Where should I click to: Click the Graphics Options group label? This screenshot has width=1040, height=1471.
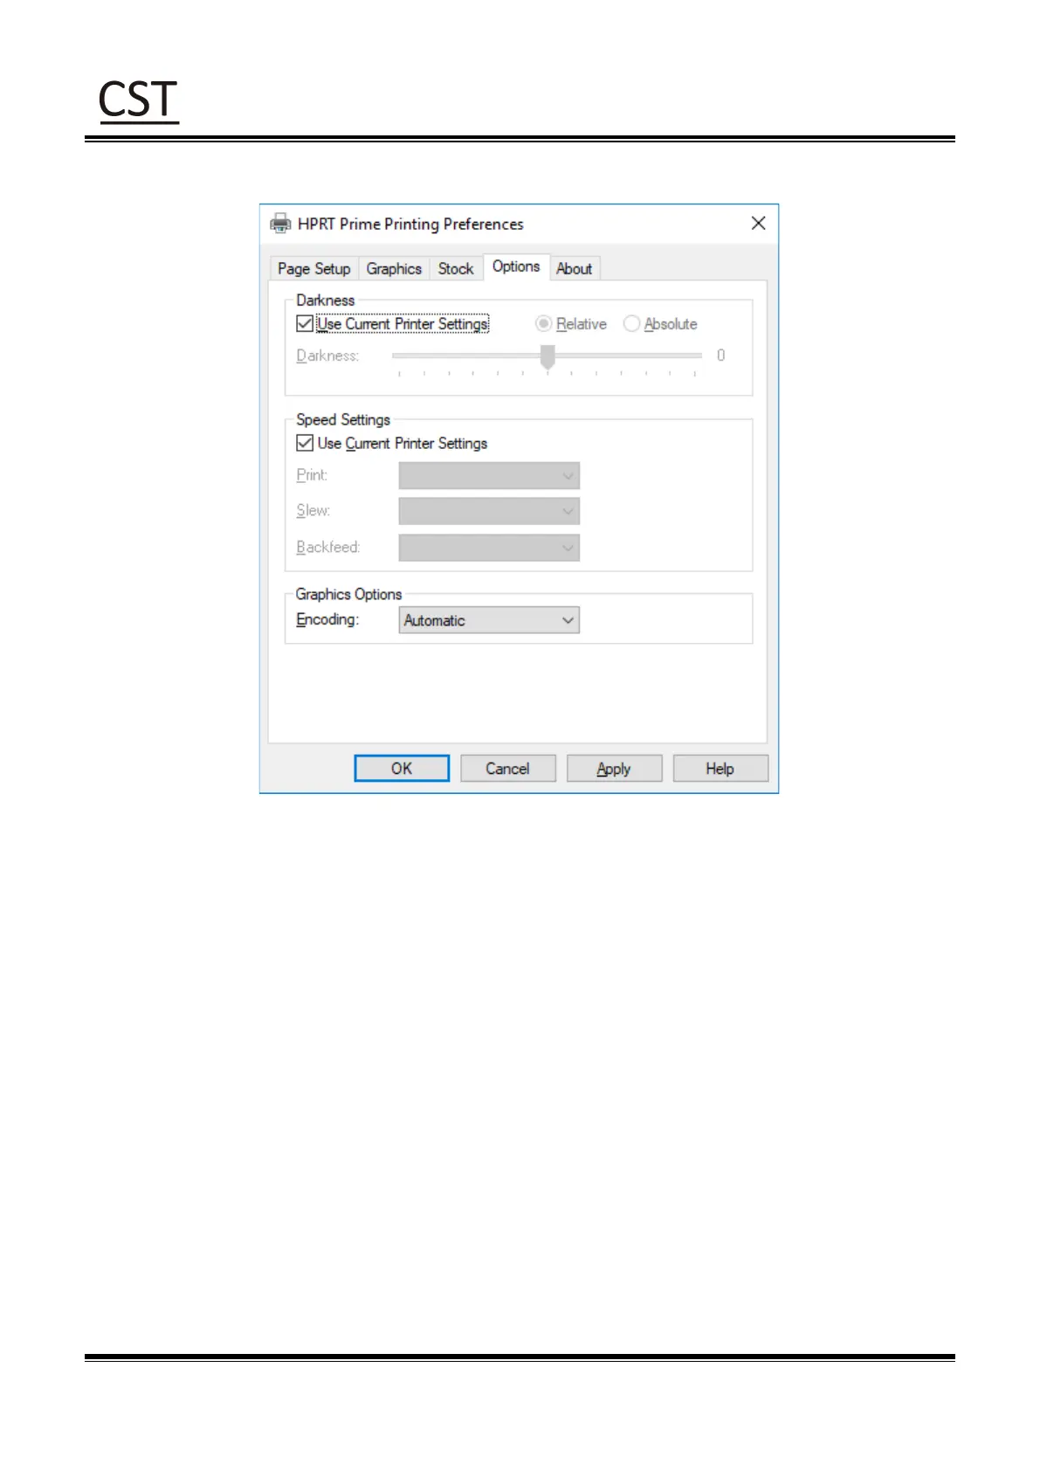coord(348,594)
